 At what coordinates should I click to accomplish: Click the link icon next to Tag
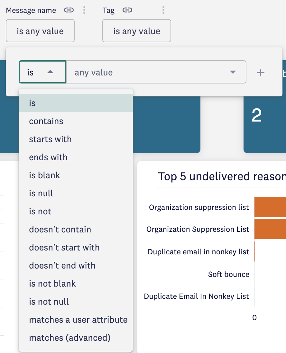pyautogui.click(x=127, y=10)
